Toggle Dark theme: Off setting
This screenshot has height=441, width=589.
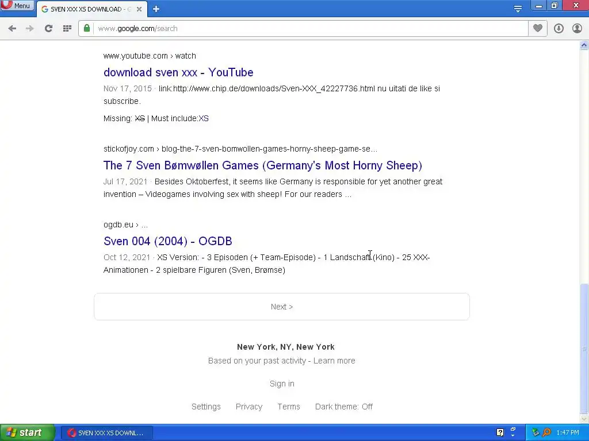tap(344, 407)
